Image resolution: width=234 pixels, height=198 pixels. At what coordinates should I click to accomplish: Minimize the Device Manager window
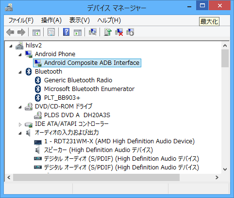click(x=189, y=6)
